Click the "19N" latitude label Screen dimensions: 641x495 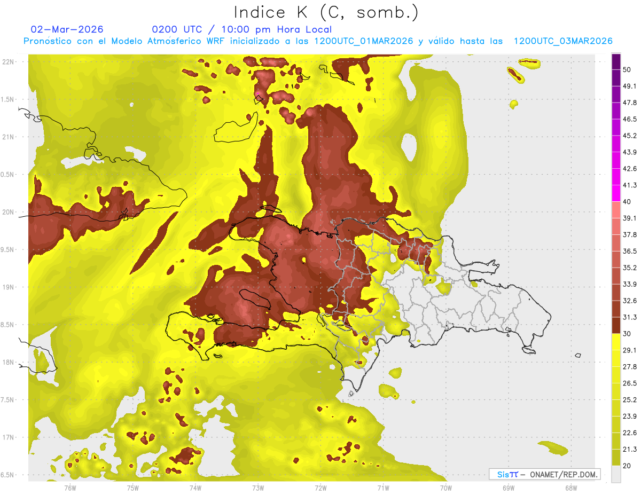8,287
